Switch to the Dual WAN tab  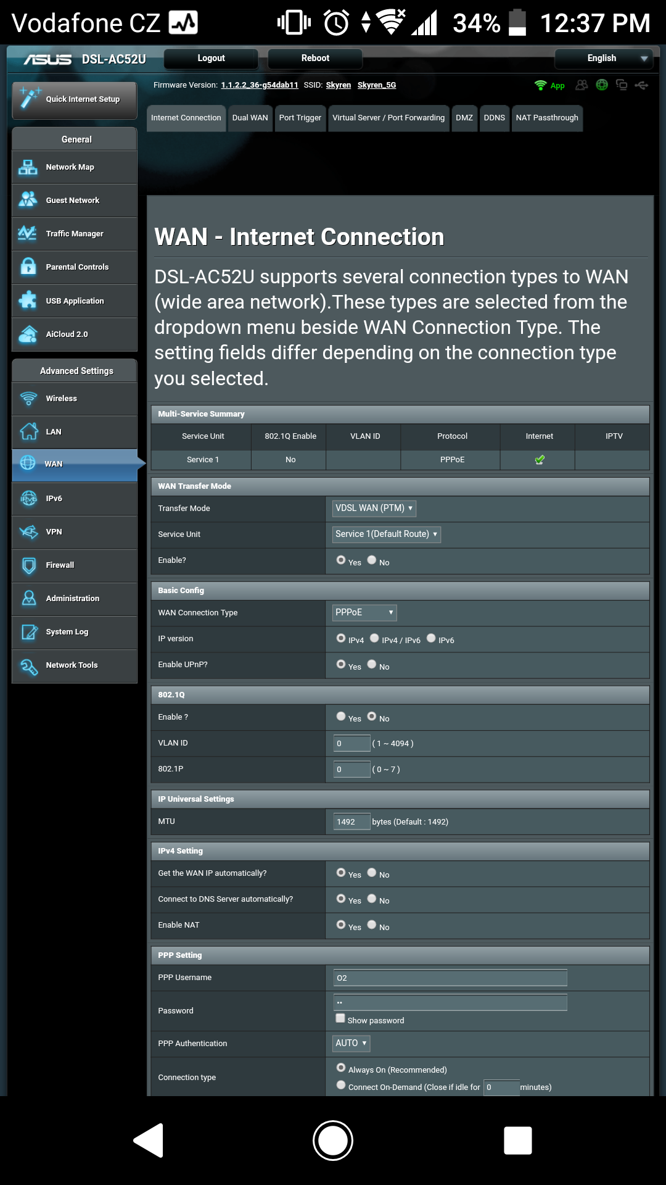pyautogui.click(x=250, y=118)
